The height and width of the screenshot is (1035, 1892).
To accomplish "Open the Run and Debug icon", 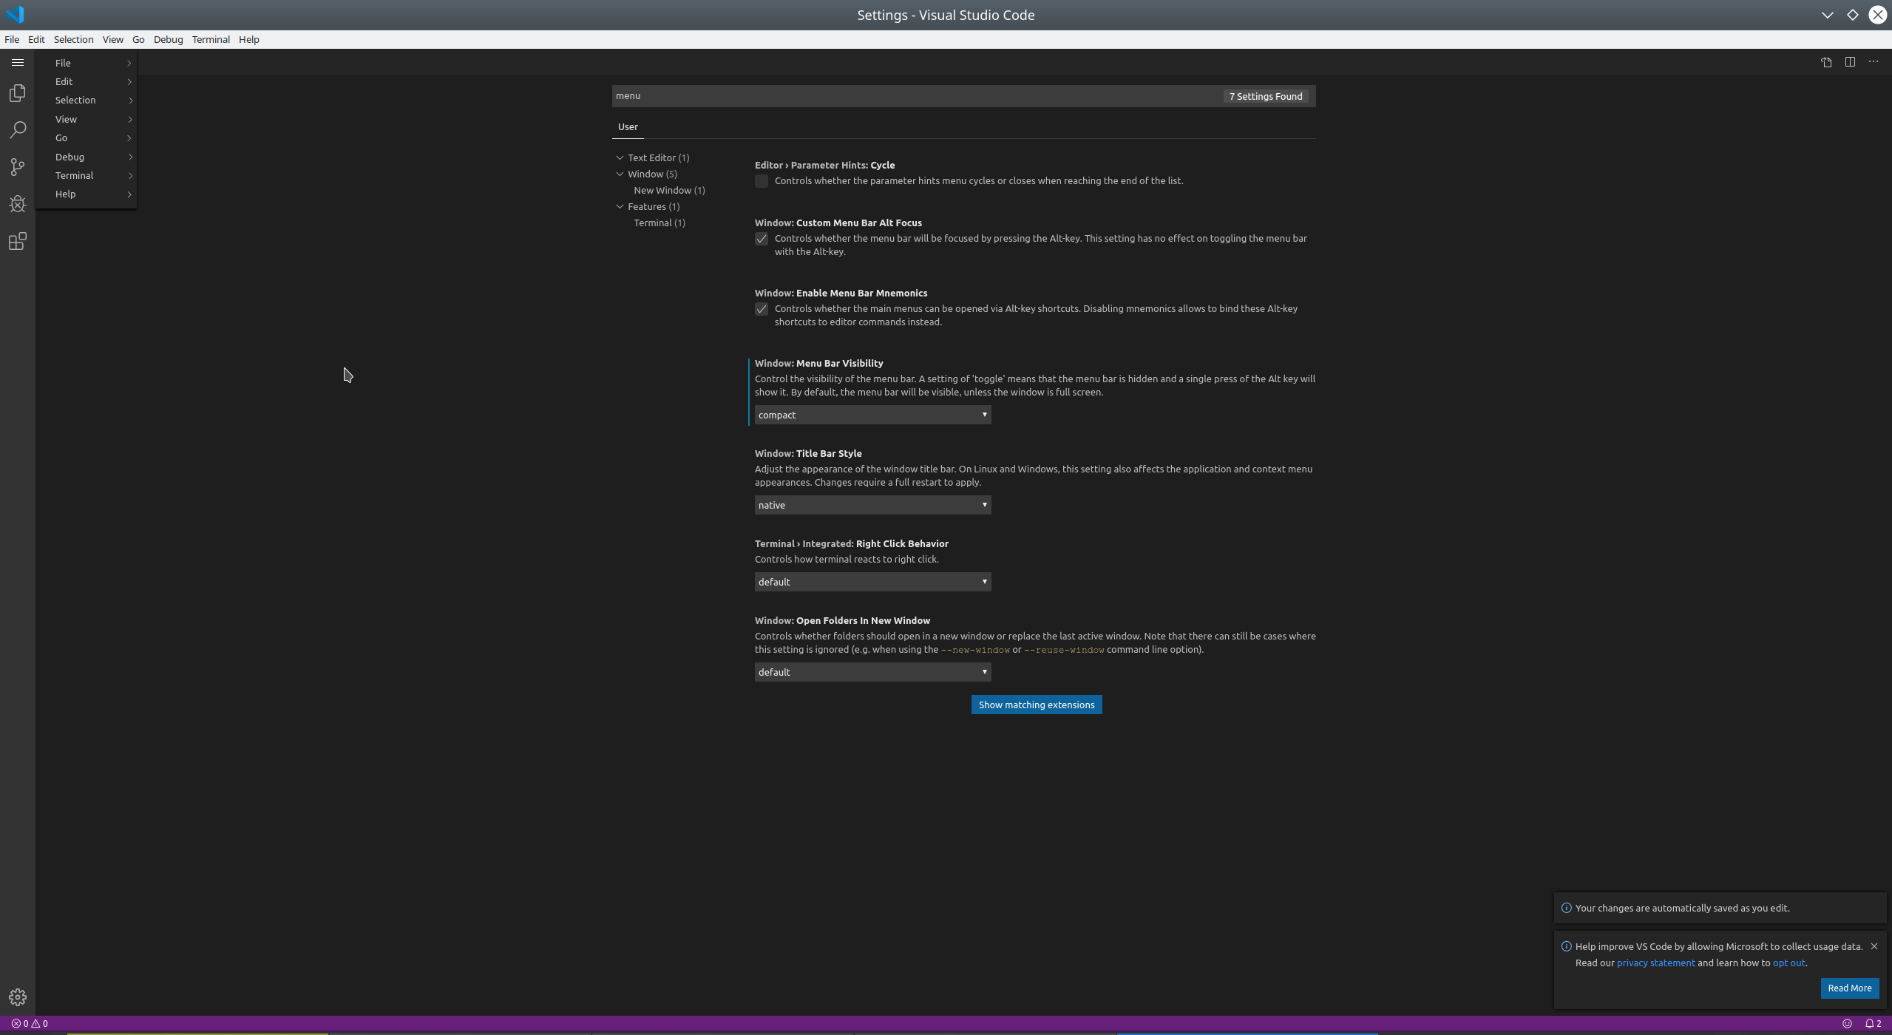I will 17,204.
